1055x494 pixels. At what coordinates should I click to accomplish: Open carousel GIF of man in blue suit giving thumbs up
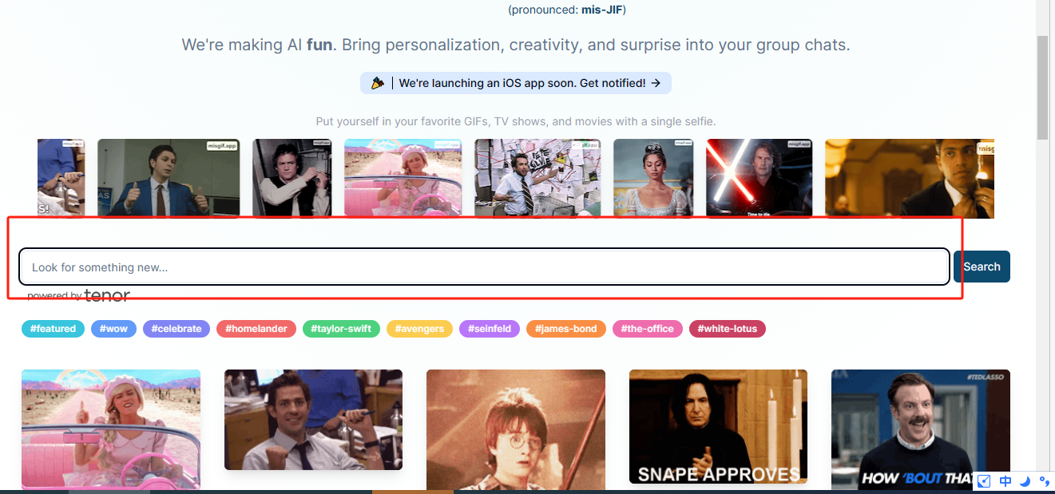coord(169,178)
